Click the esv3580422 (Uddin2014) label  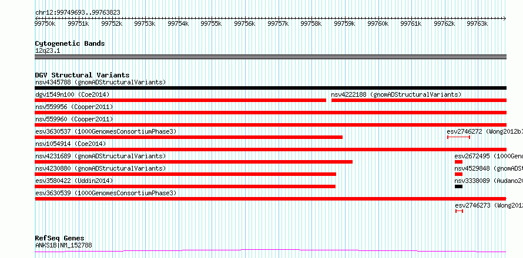point(74,181)
